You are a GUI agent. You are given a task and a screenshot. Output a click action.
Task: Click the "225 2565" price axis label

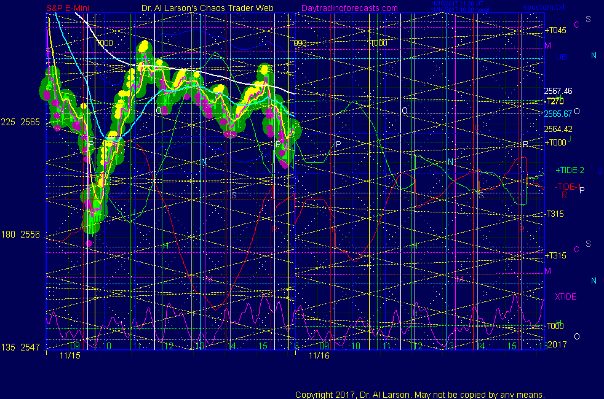[x=20, y=122]
